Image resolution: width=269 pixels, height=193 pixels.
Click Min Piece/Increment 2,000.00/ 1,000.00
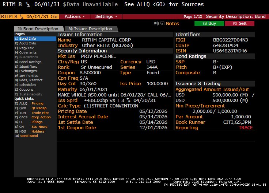point(215,111)
